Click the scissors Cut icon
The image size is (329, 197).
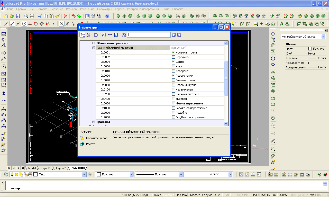pos(40,16)
